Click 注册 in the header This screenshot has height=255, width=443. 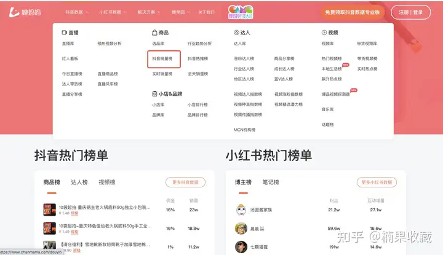click(x=404, y=12)
